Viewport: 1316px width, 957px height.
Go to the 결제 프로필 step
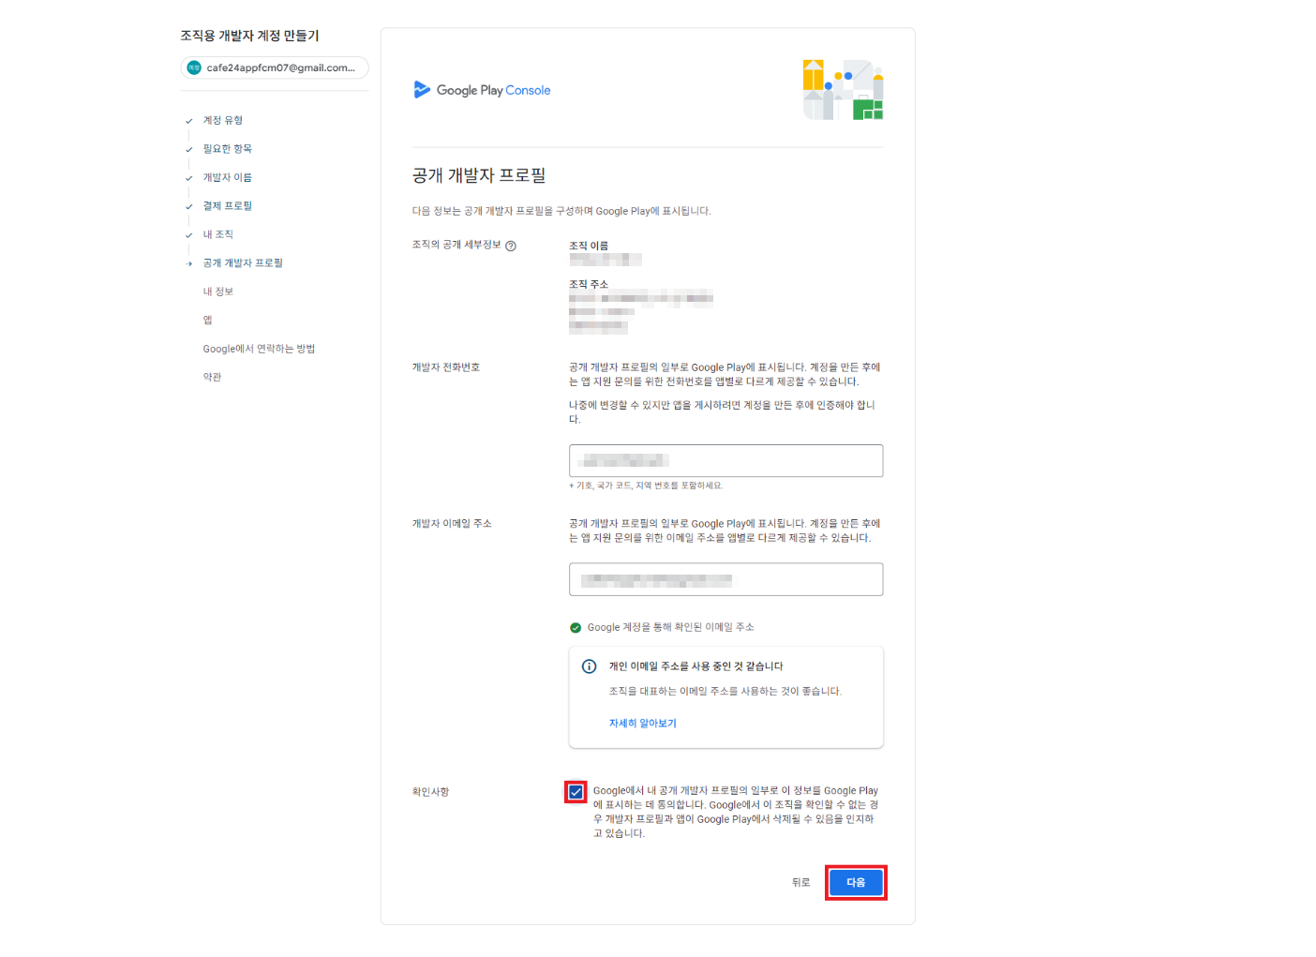click(x=228, y=206)
